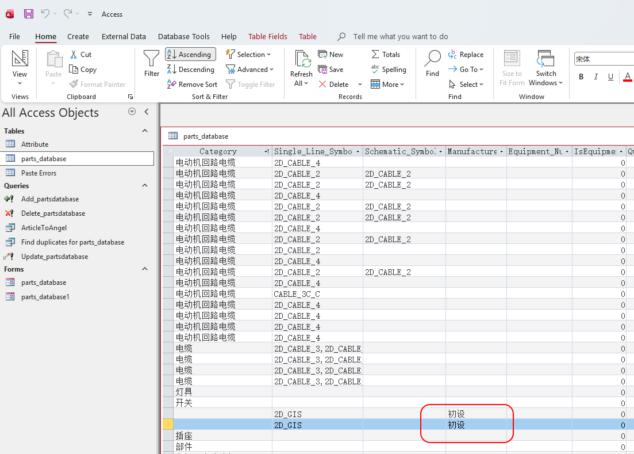This screenshot has width=634, height=454.
Task: Click the Replace icon
Action: (x=453, y=55)
